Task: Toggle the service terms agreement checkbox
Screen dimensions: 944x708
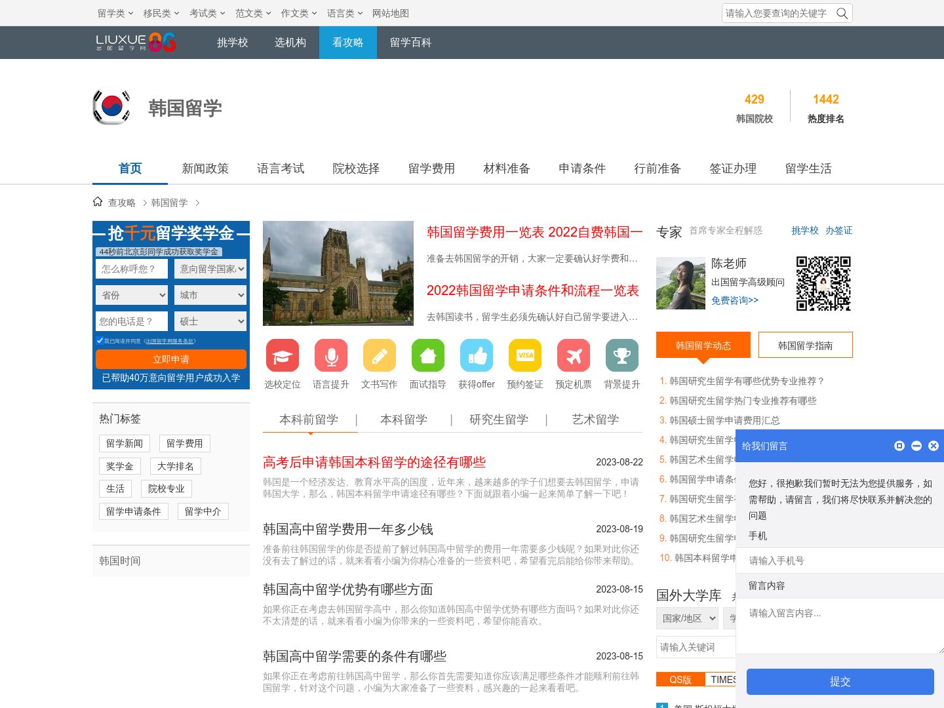Action: [100, 340]
